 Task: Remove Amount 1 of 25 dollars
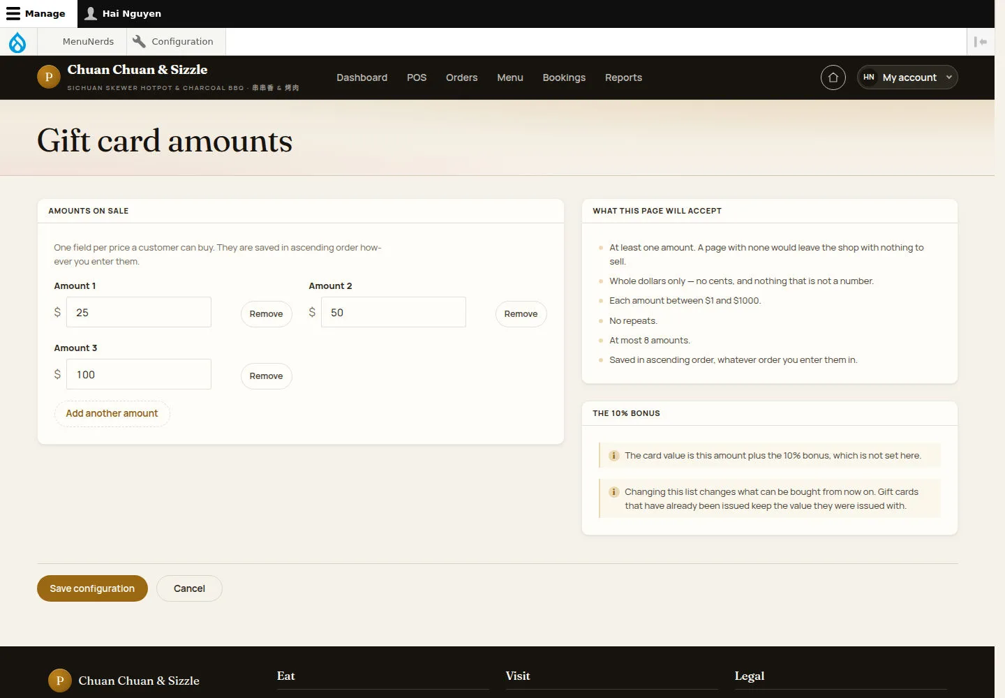[266, 313]
